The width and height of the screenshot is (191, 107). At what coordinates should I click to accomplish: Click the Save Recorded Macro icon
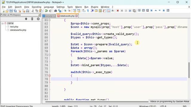(134, 11)
